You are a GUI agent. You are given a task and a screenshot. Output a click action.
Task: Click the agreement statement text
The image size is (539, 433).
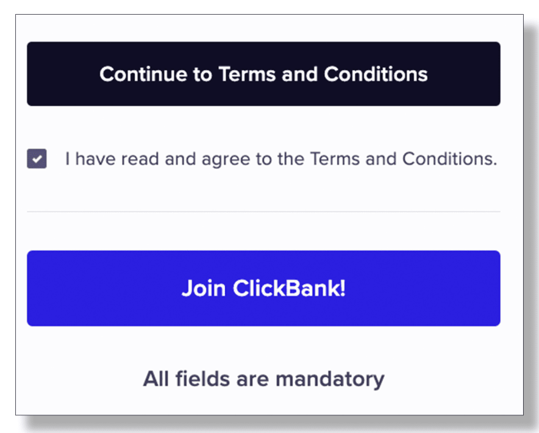tap(280, 158)
